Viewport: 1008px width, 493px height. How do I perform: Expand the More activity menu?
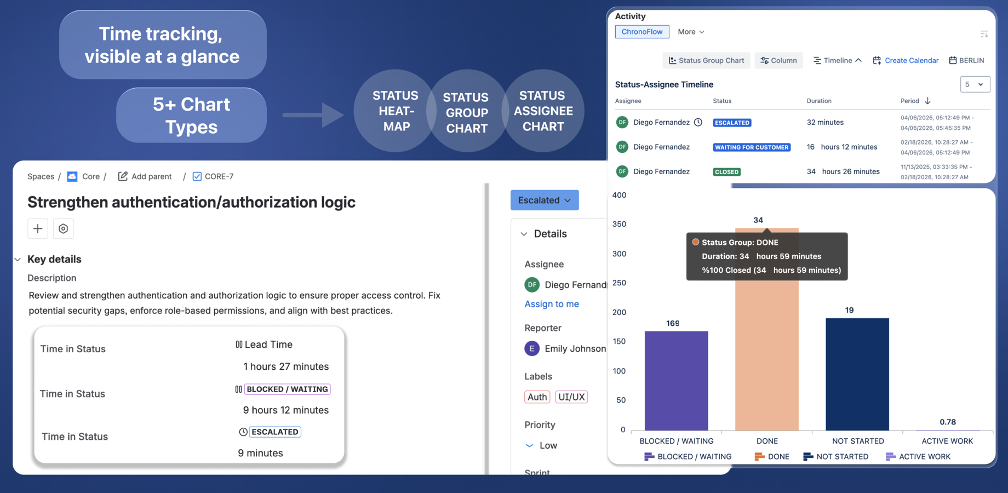pyautogui.click(x=691, y=32)
